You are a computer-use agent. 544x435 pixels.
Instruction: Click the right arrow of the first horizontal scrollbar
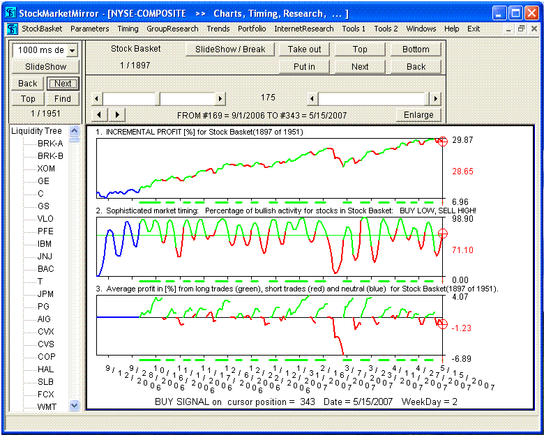click(x=220, y=99)
